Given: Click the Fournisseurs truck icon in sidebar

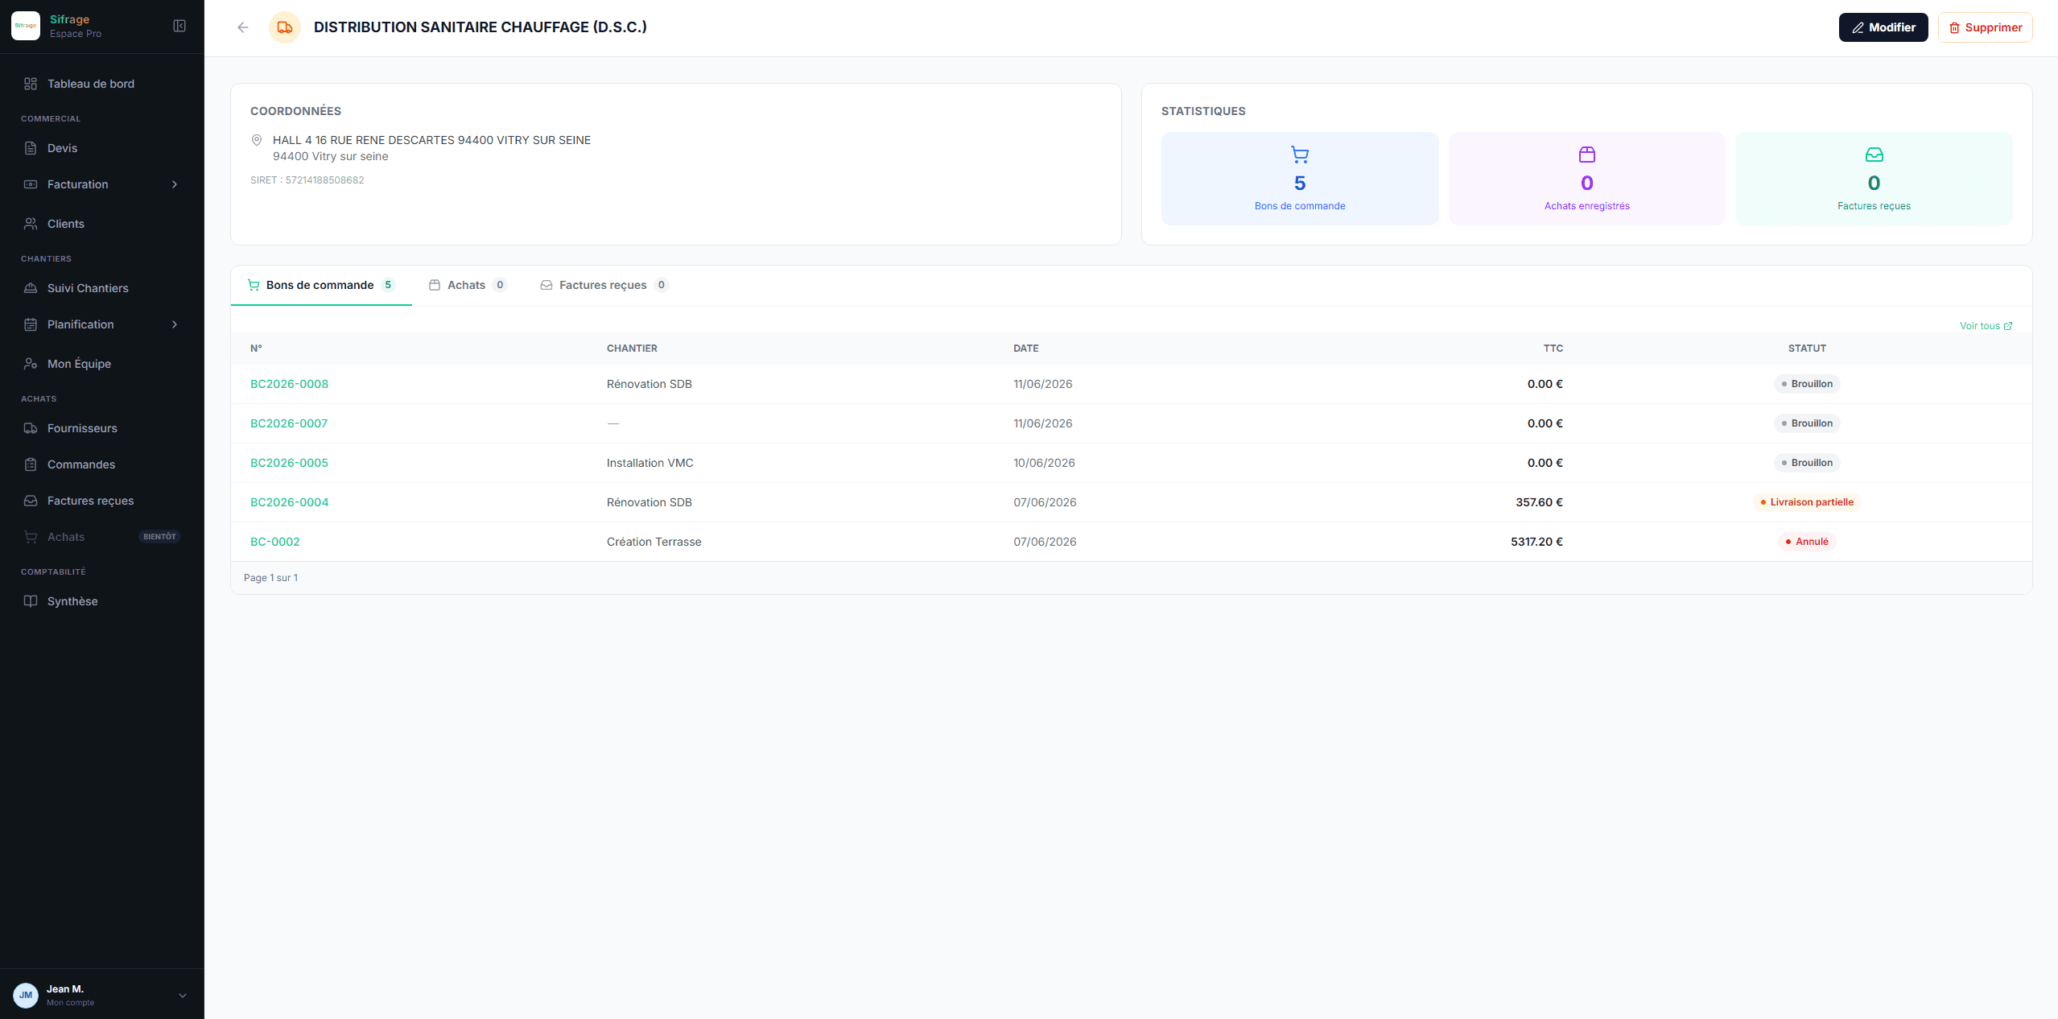Looking at the screenshot, I should [x=31, y=428].
